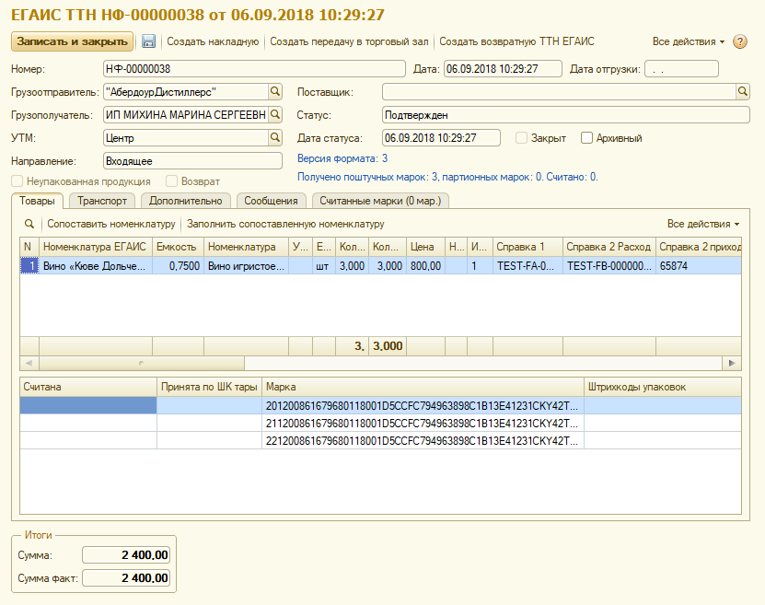This screenshot has height=605, width=765.
Task: Toggle the Возврат checkbox
Action: (171, 181)
